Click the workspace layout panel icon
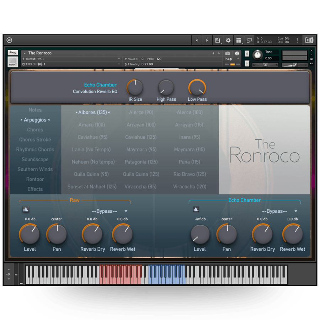 click(239, 41)
